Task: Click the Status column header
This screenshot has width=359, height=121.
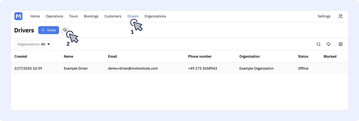Action: [x=303, y=56]
